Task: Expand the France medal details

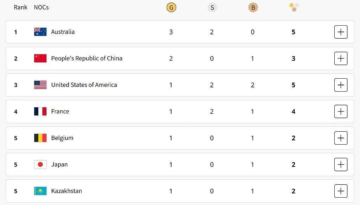Action: [x=341, y=112]
